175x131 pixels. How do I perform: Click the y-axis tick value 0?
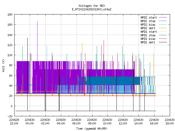point(11,106)
